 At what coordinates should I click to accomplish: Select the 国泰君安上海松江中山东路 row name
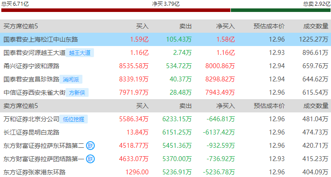41,39
